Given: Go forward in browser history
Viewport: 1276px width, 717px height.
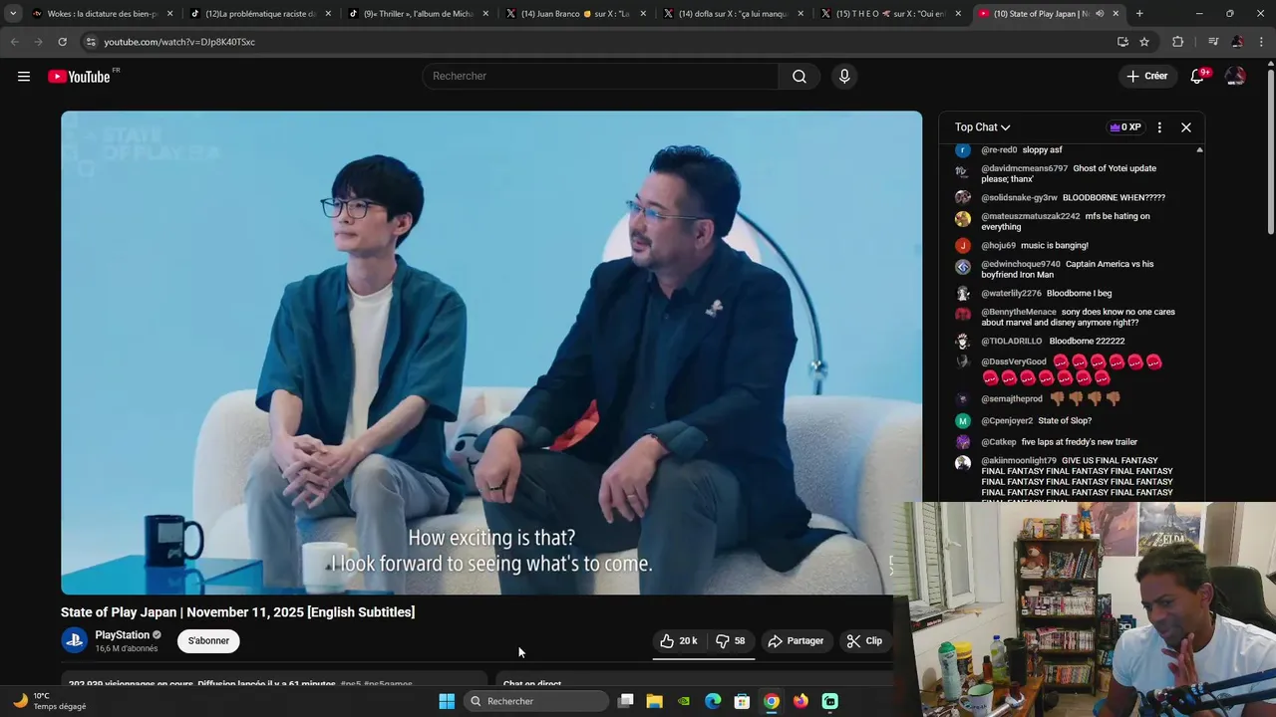Looking at the screenshot, I should pyautogui.click(x=38, y=42).
